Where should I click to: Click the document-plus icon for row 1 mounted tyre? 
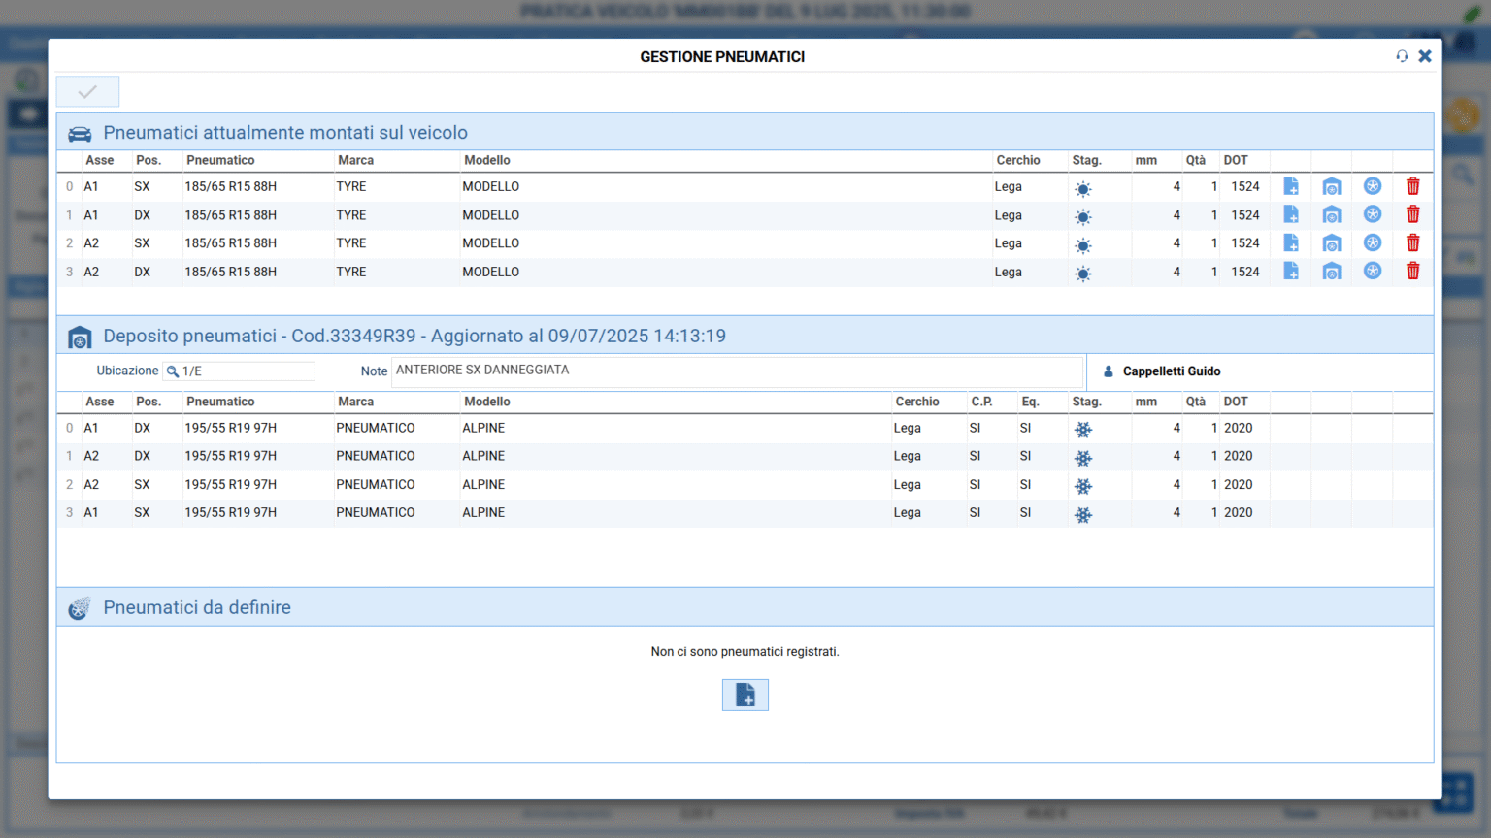(x=1291, y=214)
